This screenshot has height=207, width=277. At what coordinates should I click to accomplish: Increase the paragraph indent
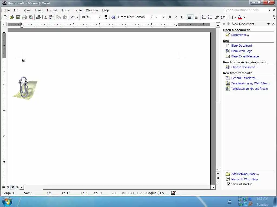coord(223,17)
